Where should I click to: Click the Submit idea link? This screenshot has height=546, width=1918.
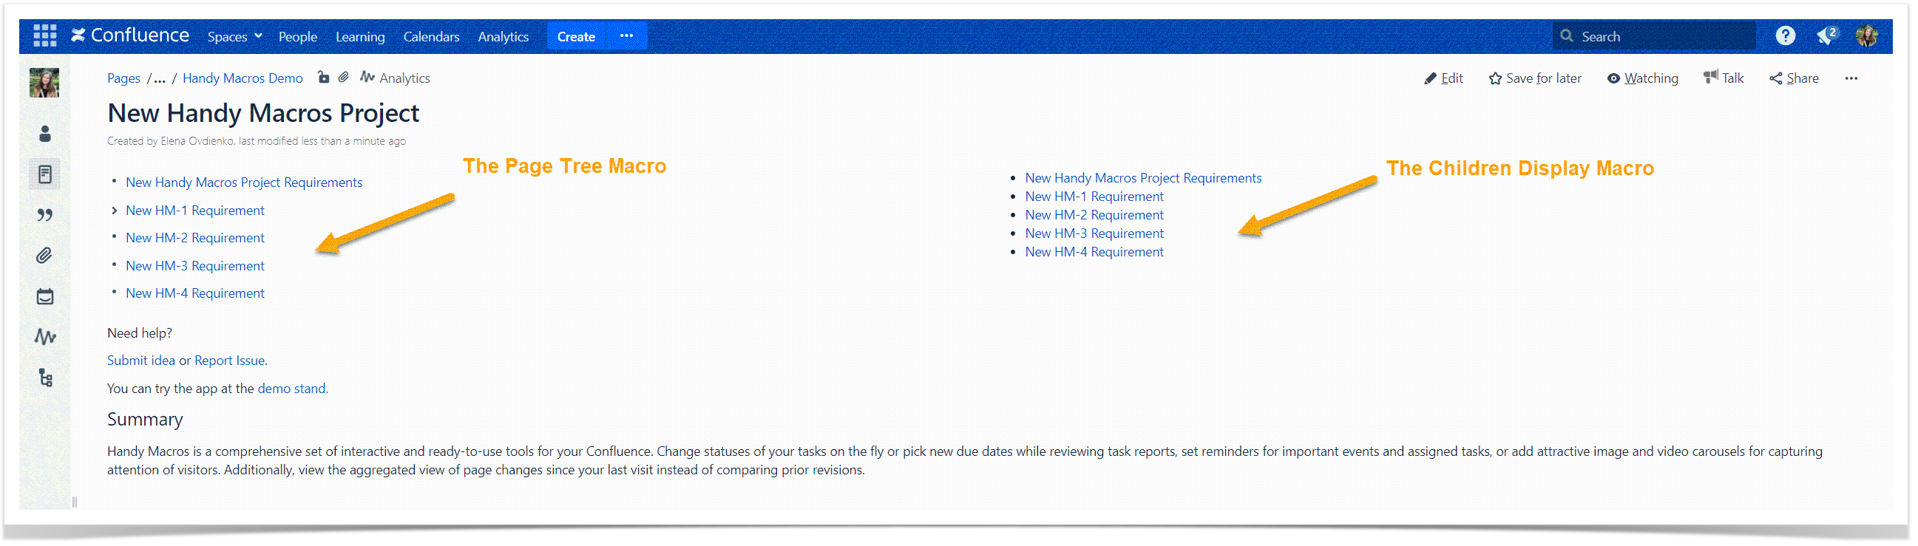click(140, 361)
